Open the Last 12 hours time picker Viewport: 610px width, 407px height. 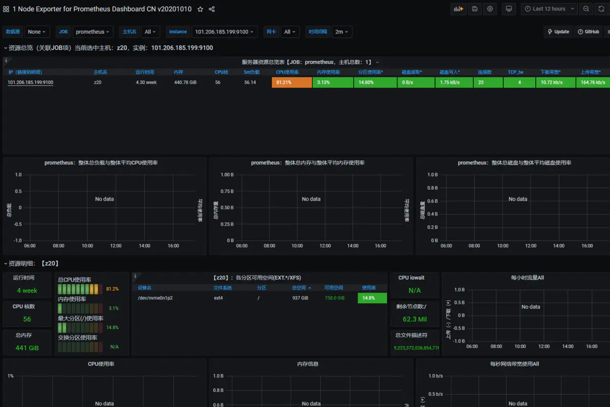549,9
